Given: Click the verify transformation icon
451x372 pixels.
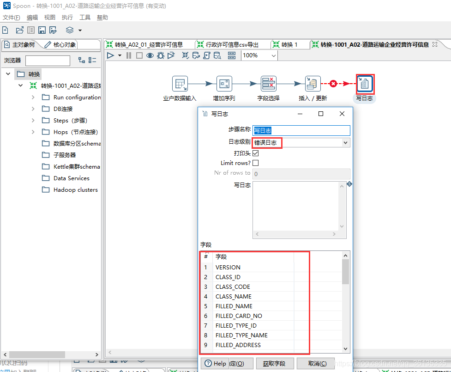Looking at the screenshot, I should pyautogui.click(x=186, y=55).
